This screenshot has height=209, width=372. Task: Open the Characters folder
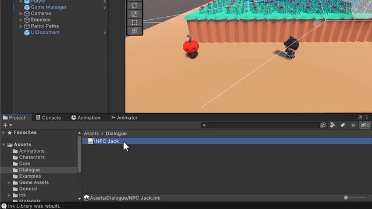pyautogui.click(x=32, y=157)
